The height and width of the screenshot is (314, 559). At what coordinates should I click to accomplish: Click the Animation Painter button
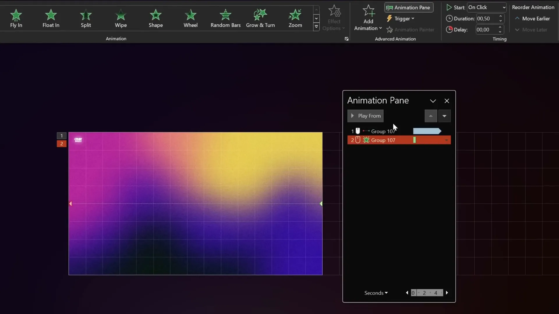(x=410, y=30)
